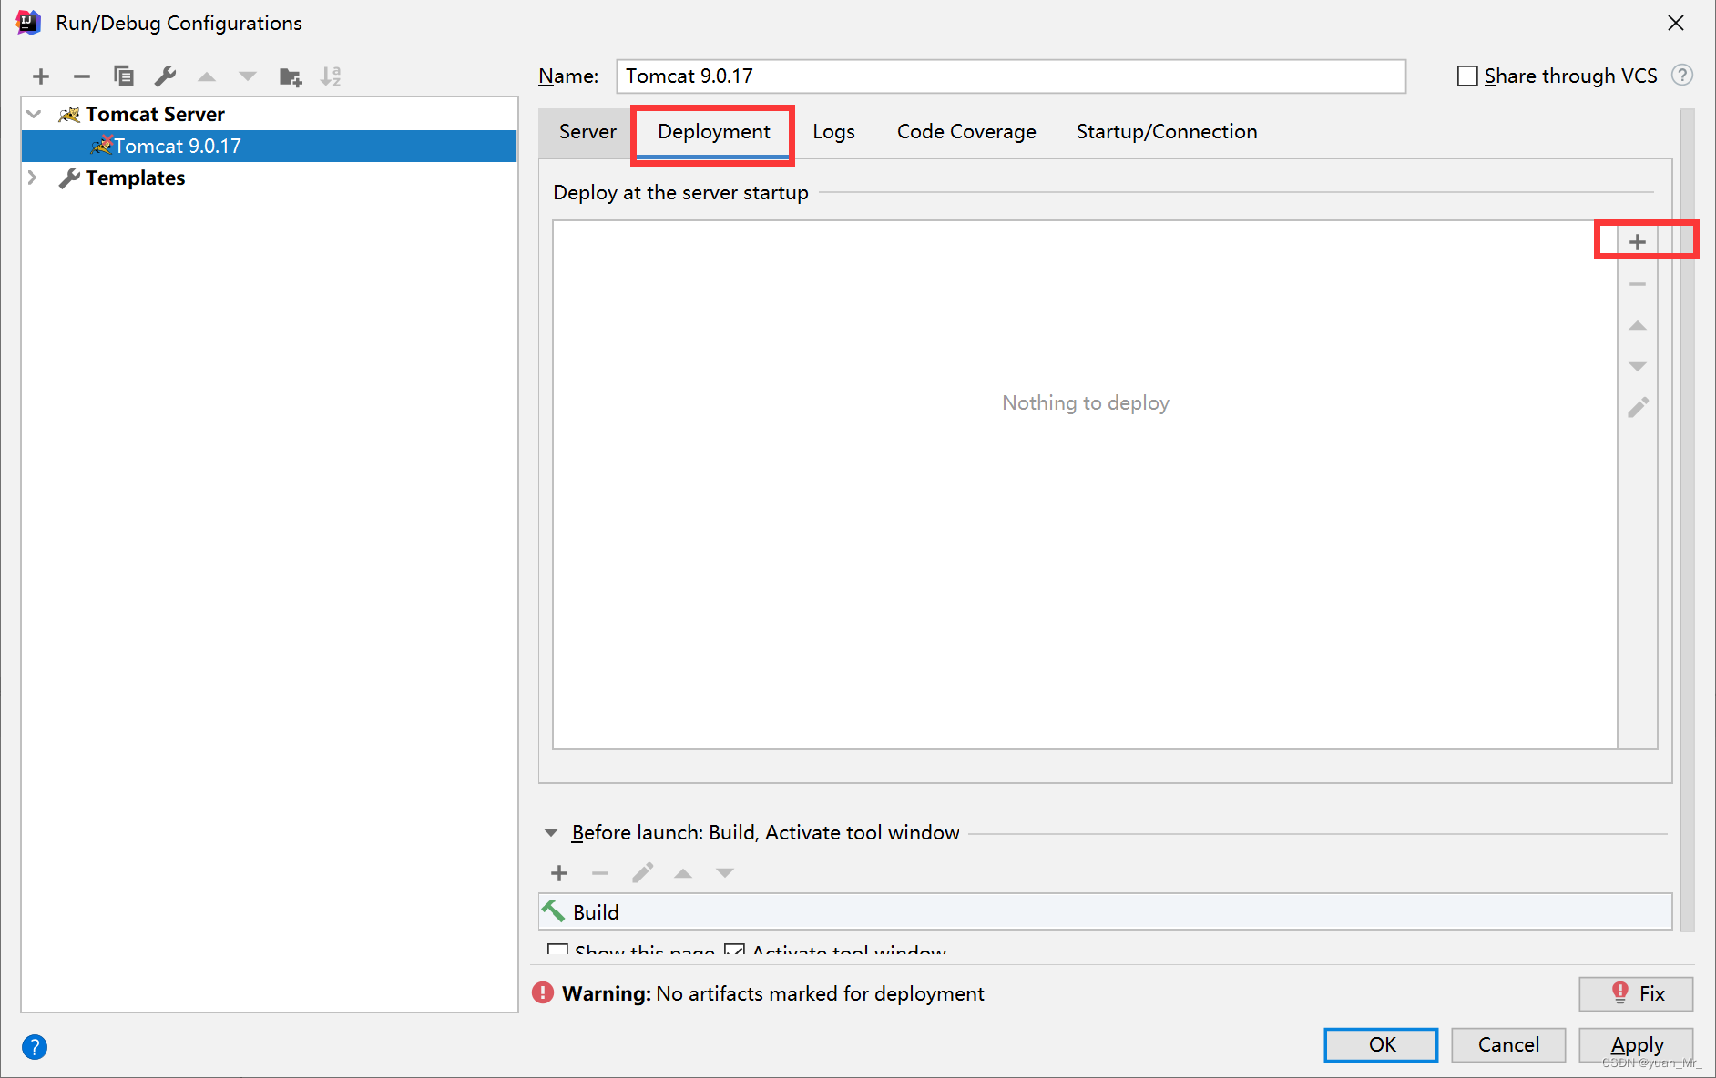Select the Build task row

[1106, 911]
